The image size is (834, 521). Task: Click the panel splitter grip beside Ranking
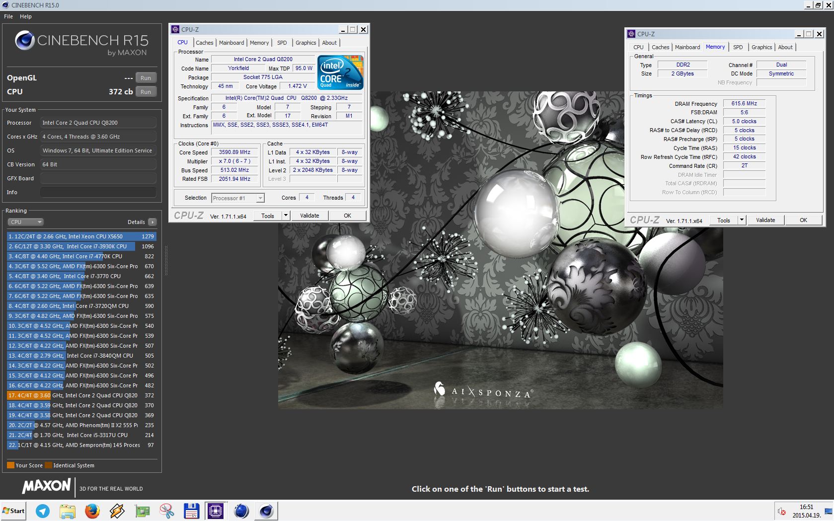[166, 260]
